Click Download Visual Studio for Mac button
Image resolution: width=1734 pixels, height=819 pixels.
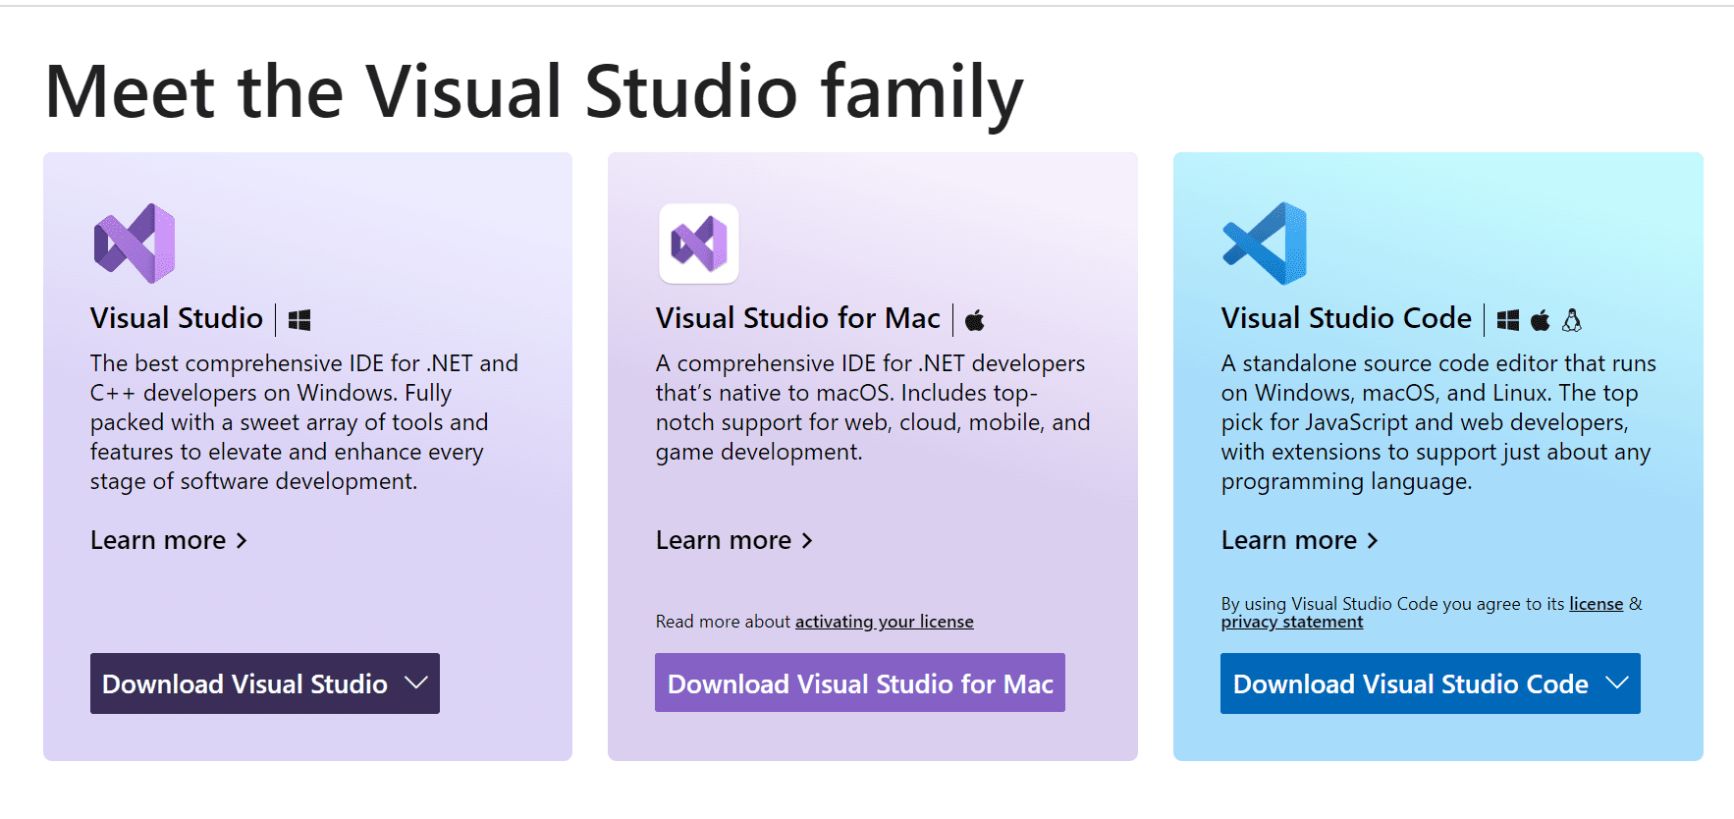(860, 682)
